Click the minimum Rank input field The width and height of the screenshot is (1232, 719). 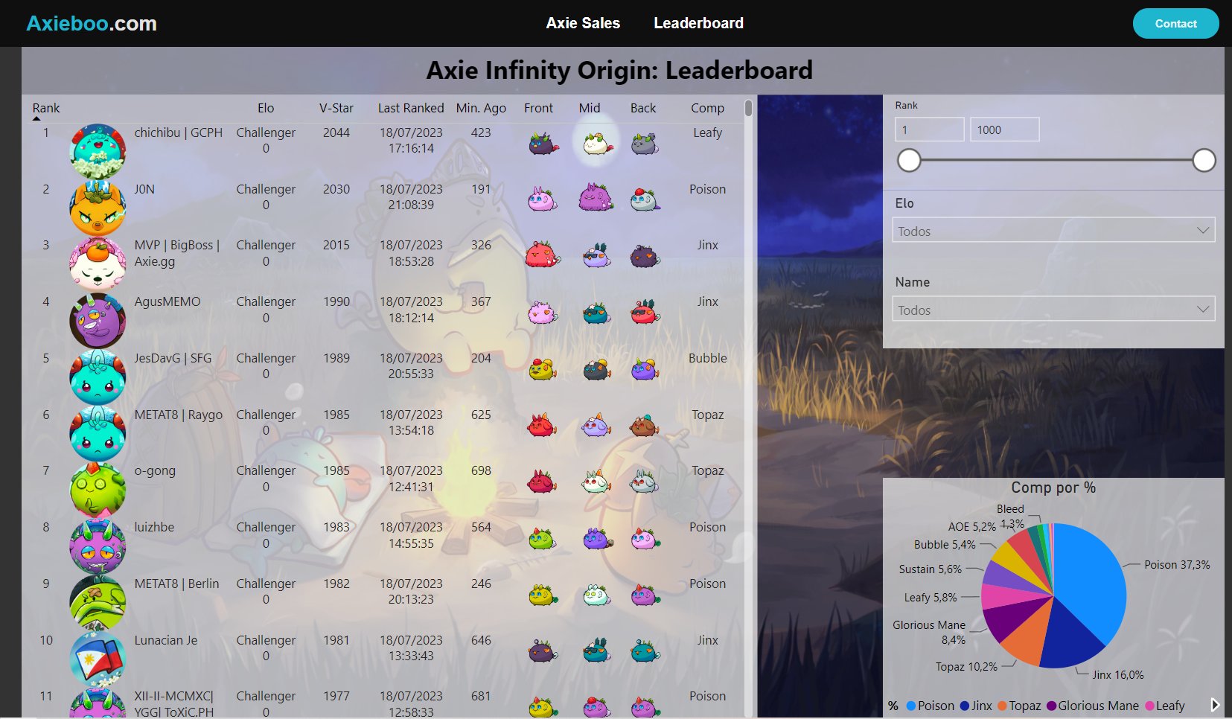coord(930,130)
